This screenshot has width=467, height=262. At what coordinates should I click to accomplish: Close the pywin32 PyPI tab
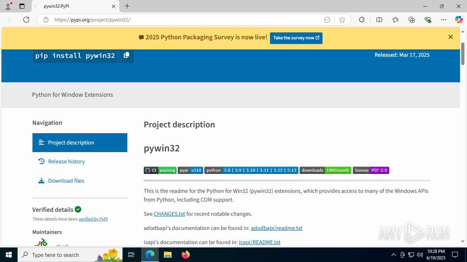click(113, 6)
